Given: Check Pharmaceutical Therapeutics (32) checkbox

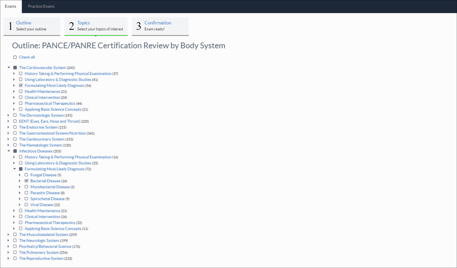Looking at the screenshot, I should (21, 223).
